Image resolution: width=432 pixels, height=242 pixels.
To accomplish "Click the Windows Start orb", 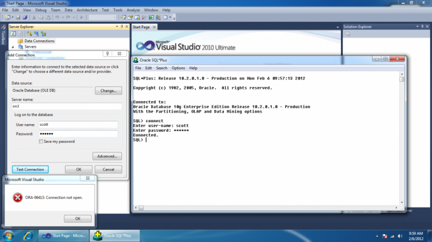I will coord(8,236).
